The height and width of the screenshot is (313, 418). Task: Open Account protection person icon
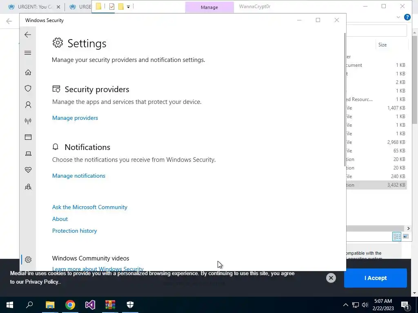click(28, 105)
